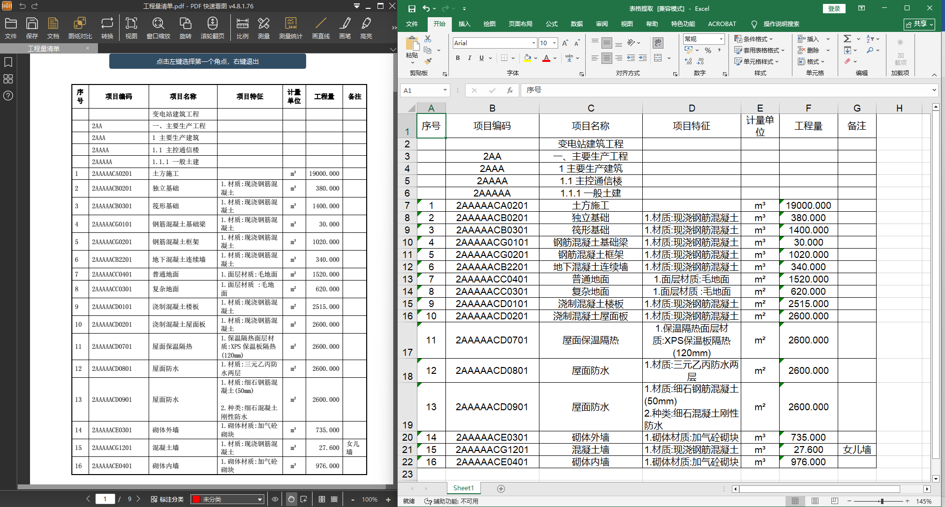Open the Arial font name dropdown

[534, 43]
